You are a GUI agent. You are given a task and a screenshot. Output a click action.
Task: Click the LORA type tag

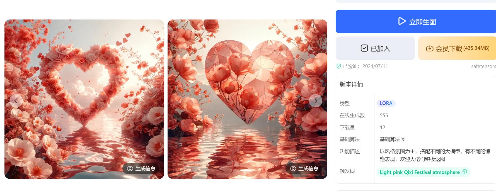(386, 103)
